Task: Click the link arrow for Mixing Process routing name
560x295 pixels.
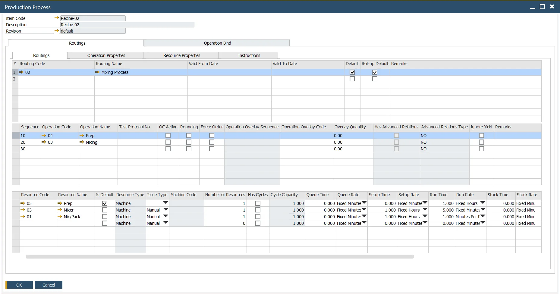Action: 97,72
